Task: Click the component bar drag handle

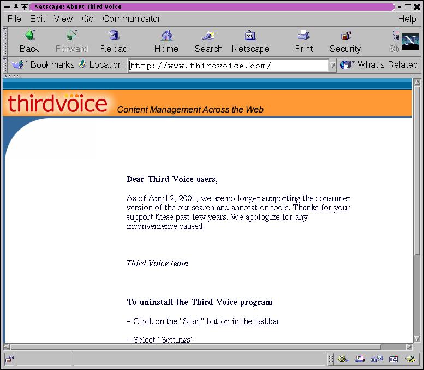Action: coord(331,359)
